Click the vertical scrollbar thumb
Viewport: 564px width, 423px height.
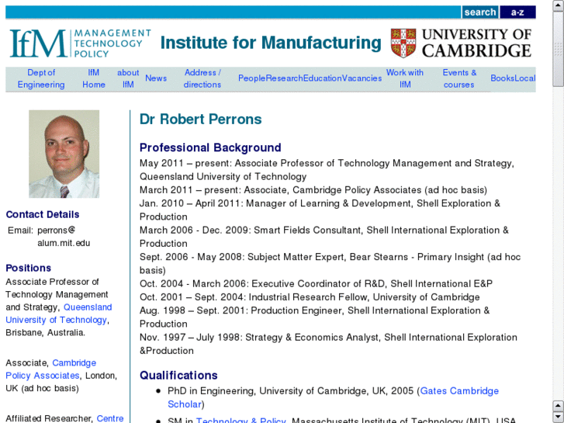tap(559, 49)
